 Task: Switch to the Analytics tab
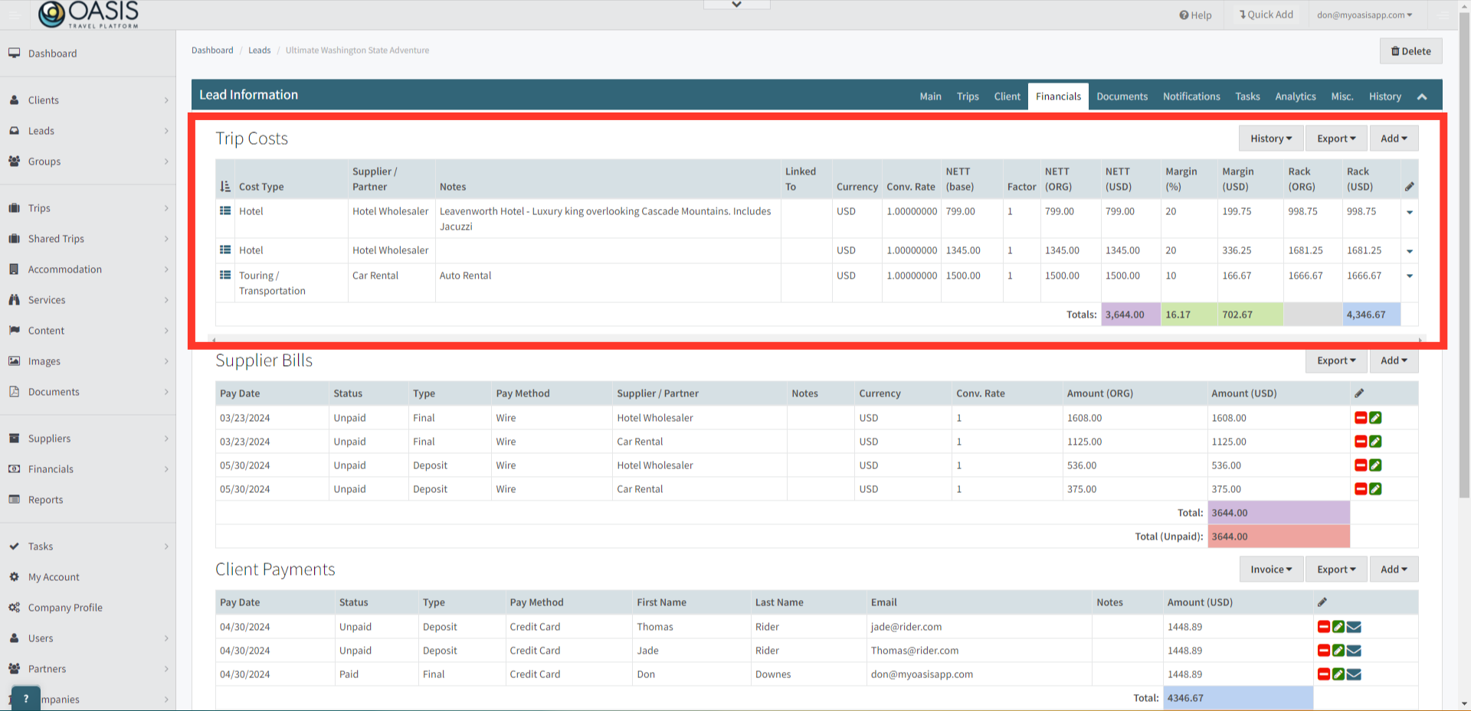(1295, 96)
